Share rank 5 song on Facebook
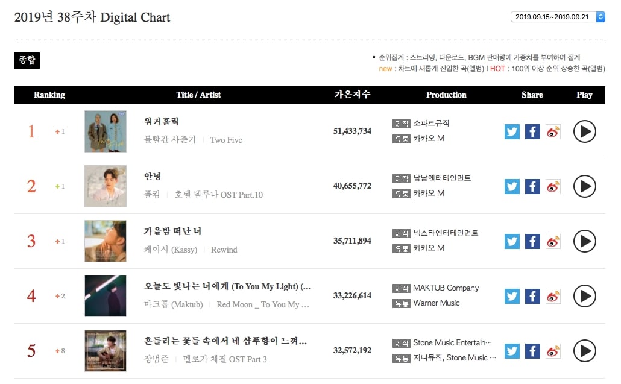Image resolution: width=621 pixels, height=384 pixels. (x=532, y=351)
